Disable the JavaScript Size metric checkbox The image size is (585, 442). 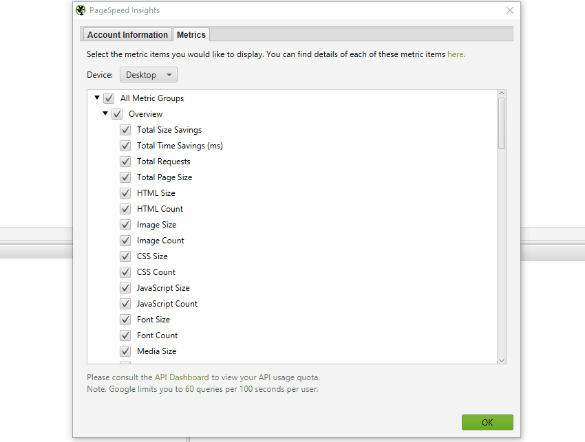125,288
